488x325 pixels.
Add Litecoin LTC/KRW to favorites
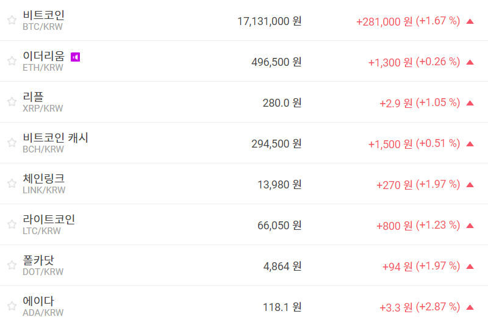pyautogui.click(x=12, y=224)
